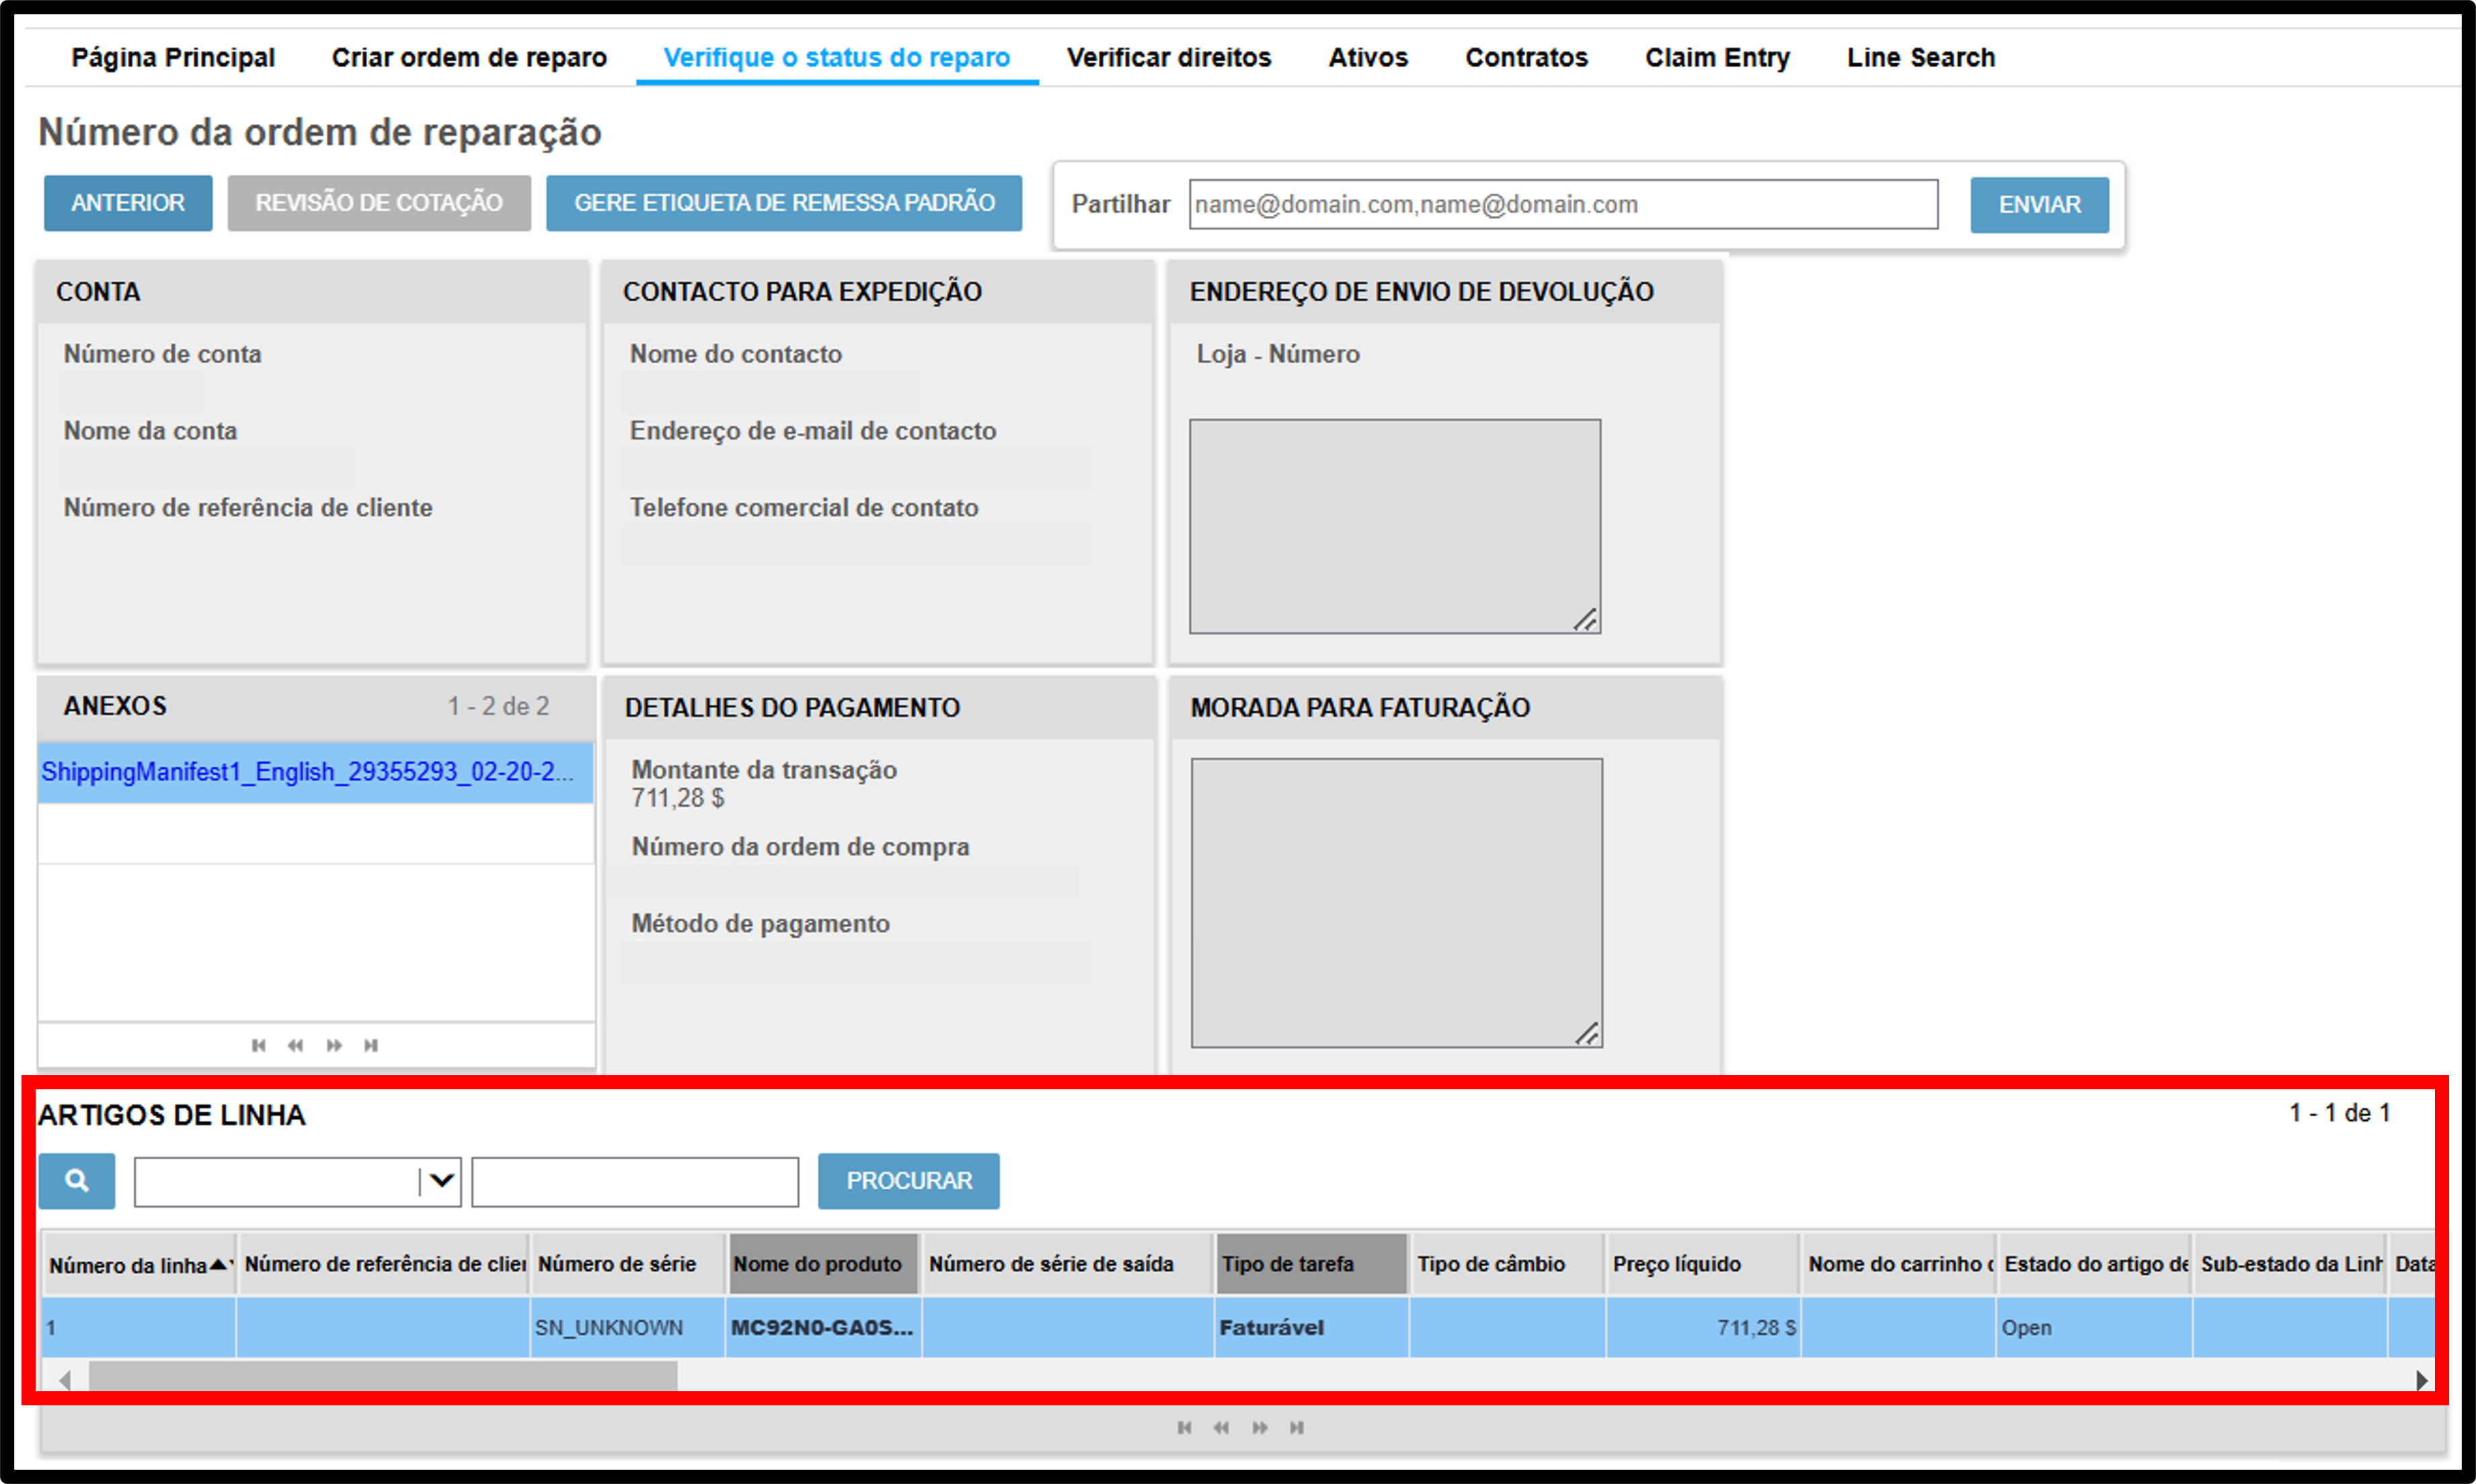Jump to first page of line items pager

(x=1184, y=1427)
